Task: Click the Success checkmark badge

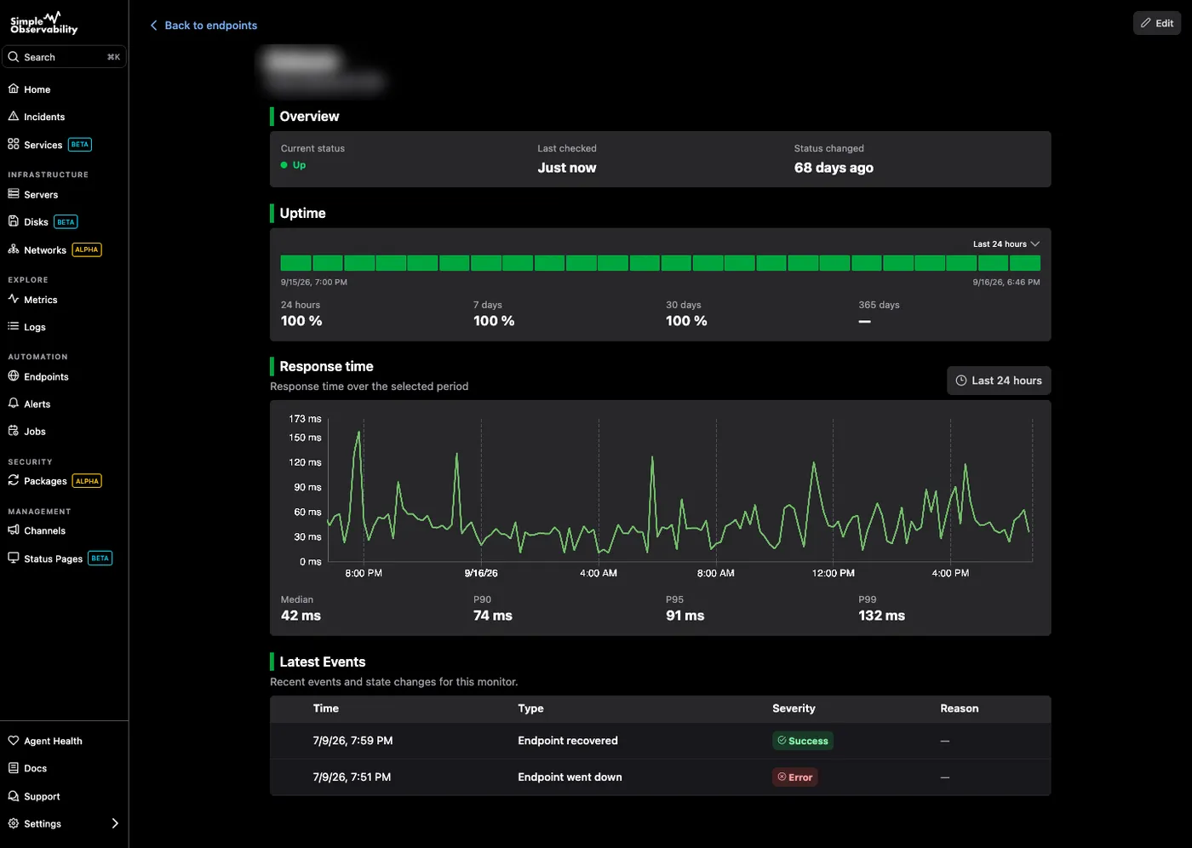Action: click(x=803, y=741)
